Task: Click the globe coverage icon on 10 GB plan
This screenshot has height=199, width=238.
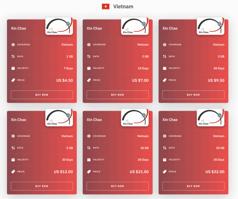Action: (89, 136)
